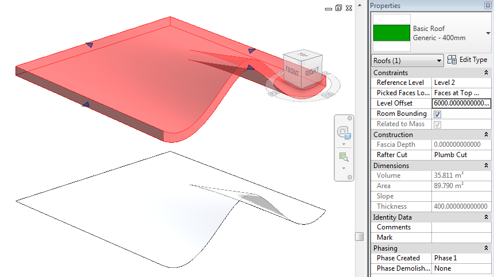Click the Level Offset property label
Screen dimensions: 494x277
[395, 103]
